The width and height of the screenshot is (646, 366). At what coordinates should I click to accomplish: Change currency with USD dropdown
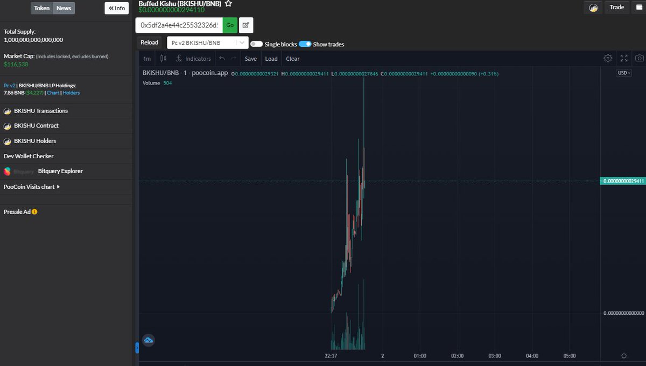click(624, 73)
